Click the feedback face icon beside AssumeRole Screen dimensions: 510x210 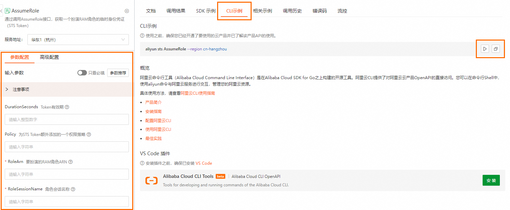pos(126,11)
